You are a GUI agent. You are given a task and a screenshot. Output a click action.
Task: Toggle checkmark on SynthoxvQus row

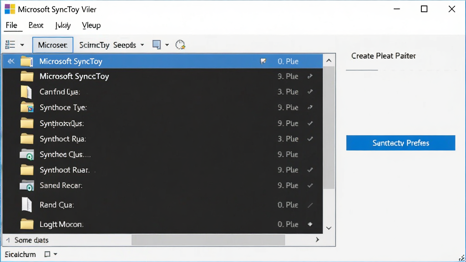310,123
